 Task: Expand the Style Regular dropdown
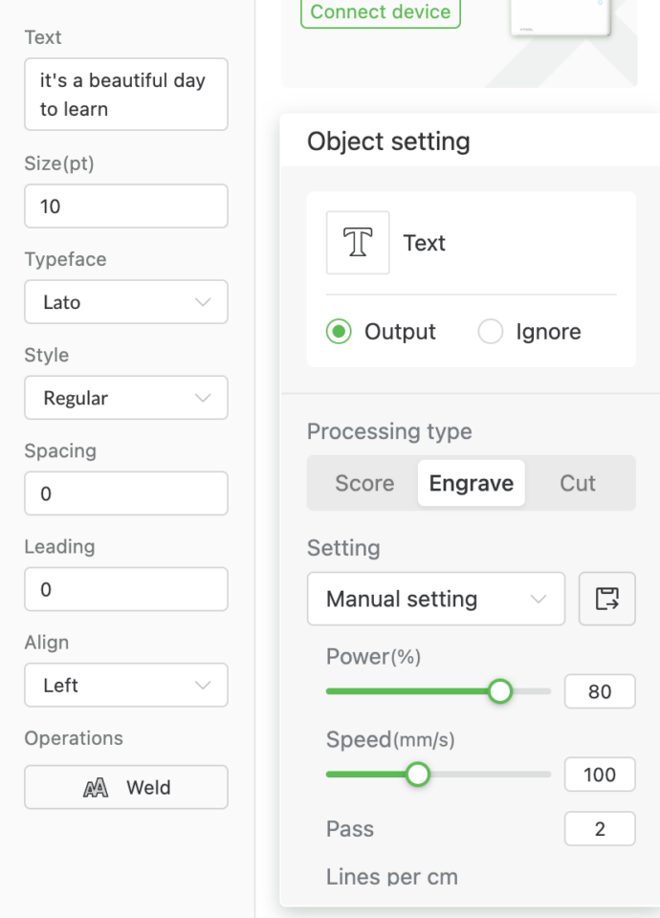[126, 398]
